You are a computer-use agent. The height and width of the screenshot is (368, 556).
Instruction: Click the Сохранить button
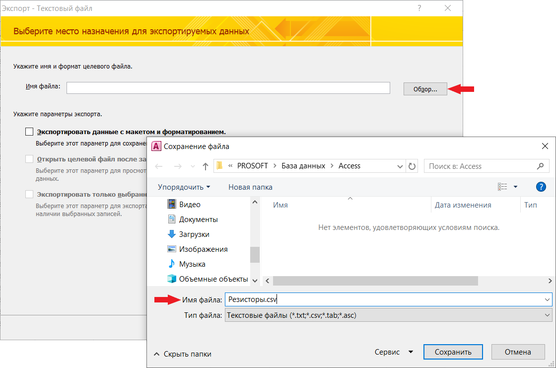pos(453,352)
